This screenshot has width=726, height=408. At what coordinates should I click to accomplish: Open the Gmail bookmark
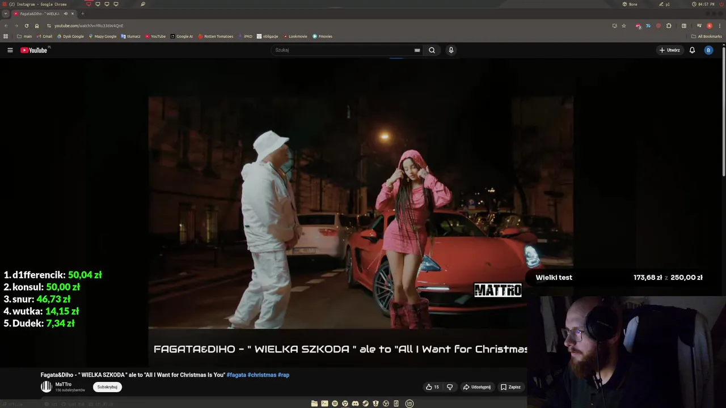pos(44,36)
